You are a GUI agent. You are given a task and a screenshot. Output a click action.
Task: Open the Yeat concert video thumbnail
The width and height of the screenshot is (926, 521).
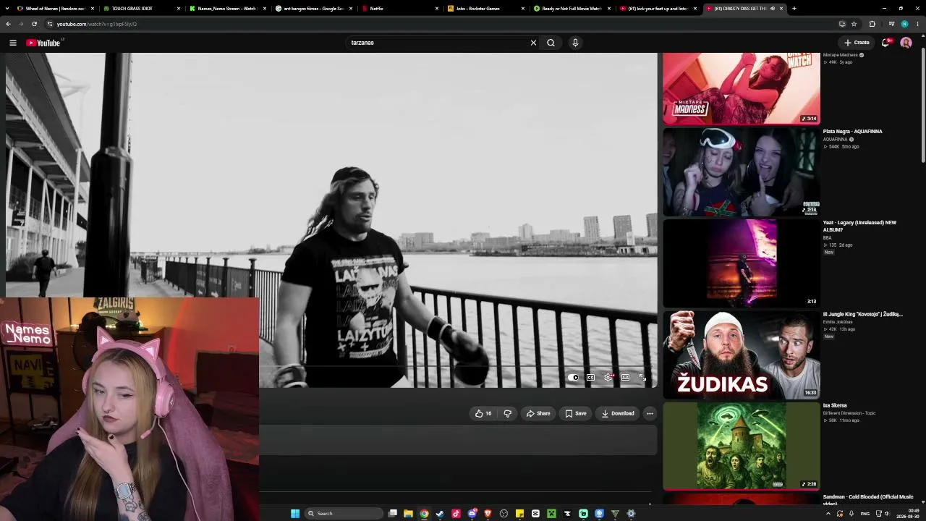(742, 263)
